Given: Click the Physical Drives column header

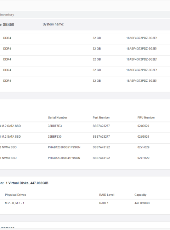Looking at the screenshot, I should [16, 195].
